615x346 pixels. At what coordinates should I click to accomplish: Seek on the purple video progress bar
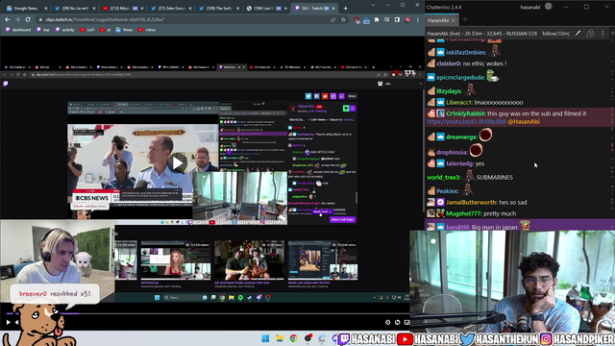pyautogui.click(x=42, y=313)
